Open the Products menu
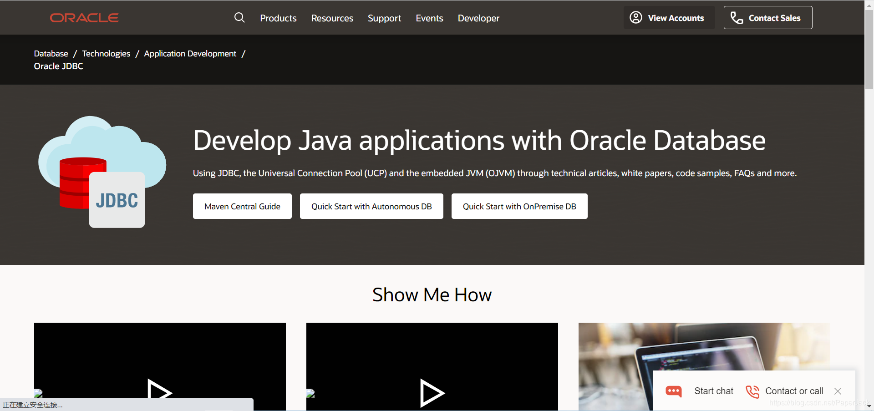Screen dimensions: 874x411 [x=278, y=18]
